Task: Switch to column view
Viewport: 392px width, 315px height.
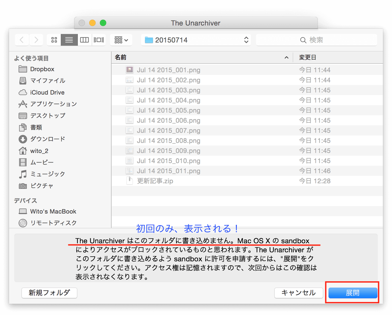Action: click(x=84, y=40)
